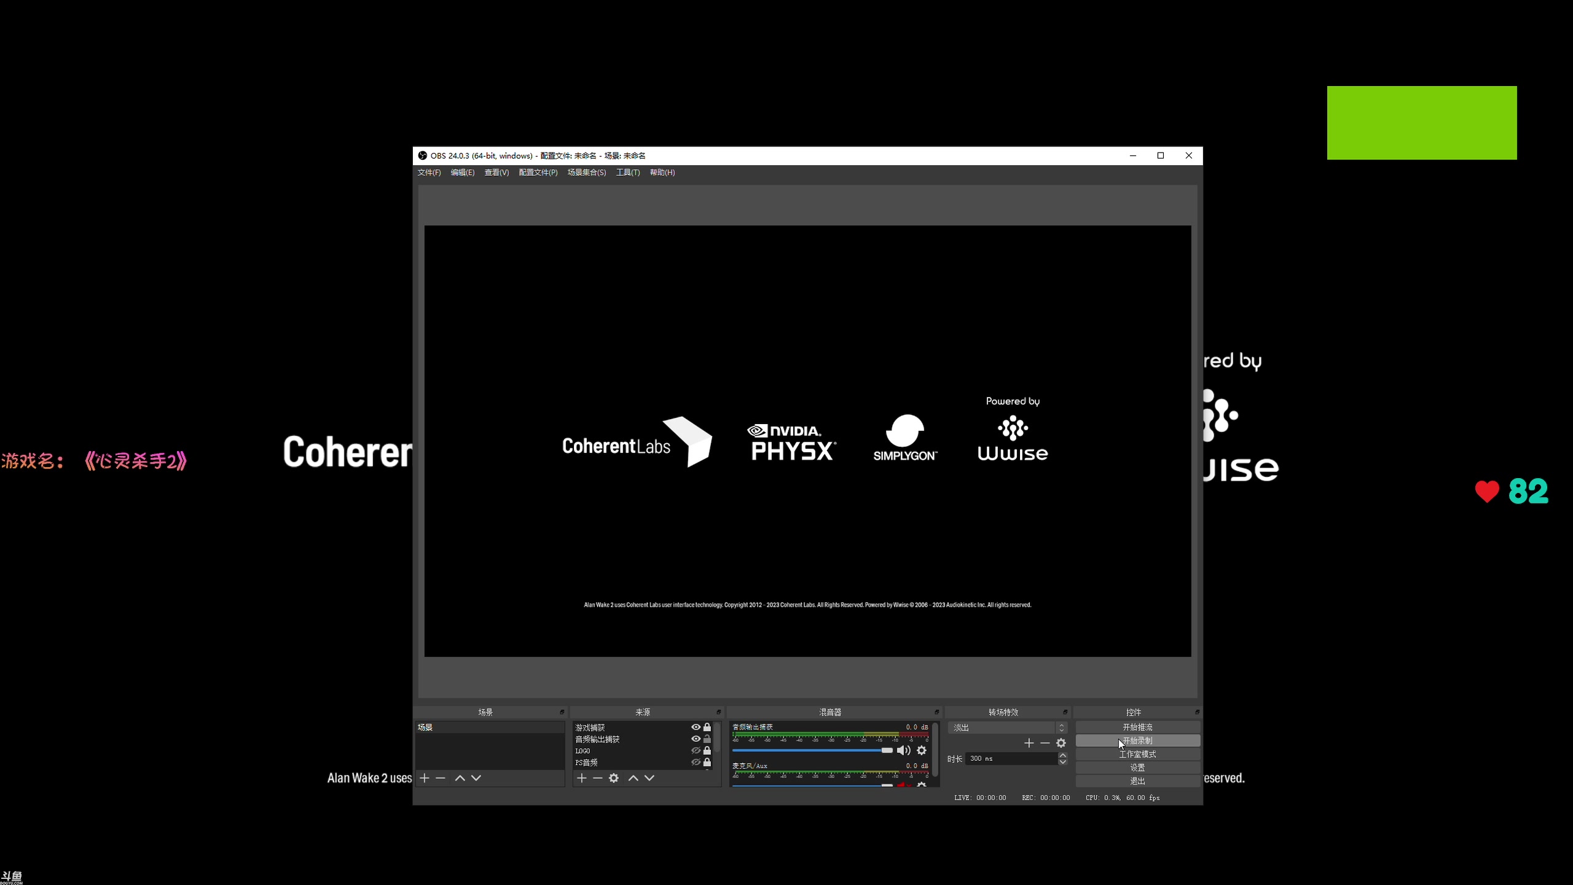The image size is (1573, 885).
Task: Click the 300 ms duration input field
Action: pyautogui.click(x=1011, y=759)
